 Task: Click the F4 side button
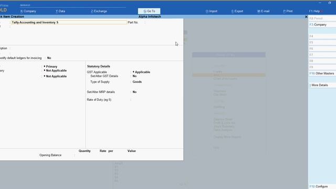tap(322, 36)
